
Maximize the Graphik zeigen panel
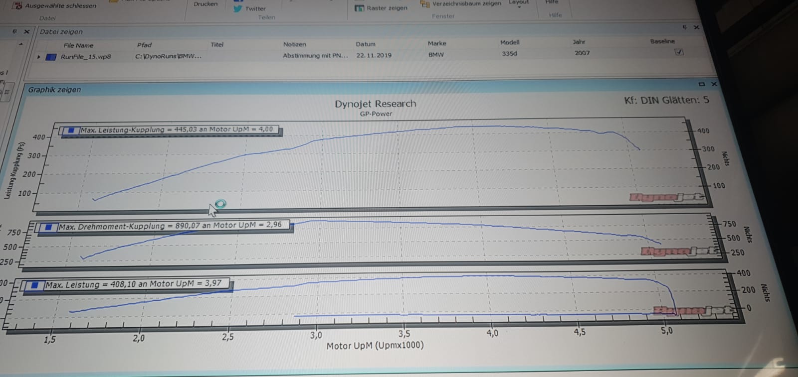[702, 84]
